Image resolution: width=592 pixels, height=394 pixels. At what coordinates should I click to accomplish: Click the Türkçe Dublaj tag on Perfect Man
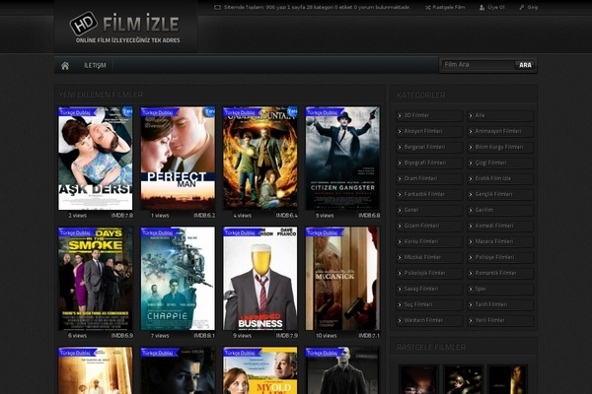(x=158, y=112)
